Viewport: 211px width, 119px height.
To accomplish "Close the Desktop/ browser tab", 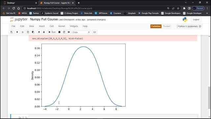I will (x=36, y=3).
